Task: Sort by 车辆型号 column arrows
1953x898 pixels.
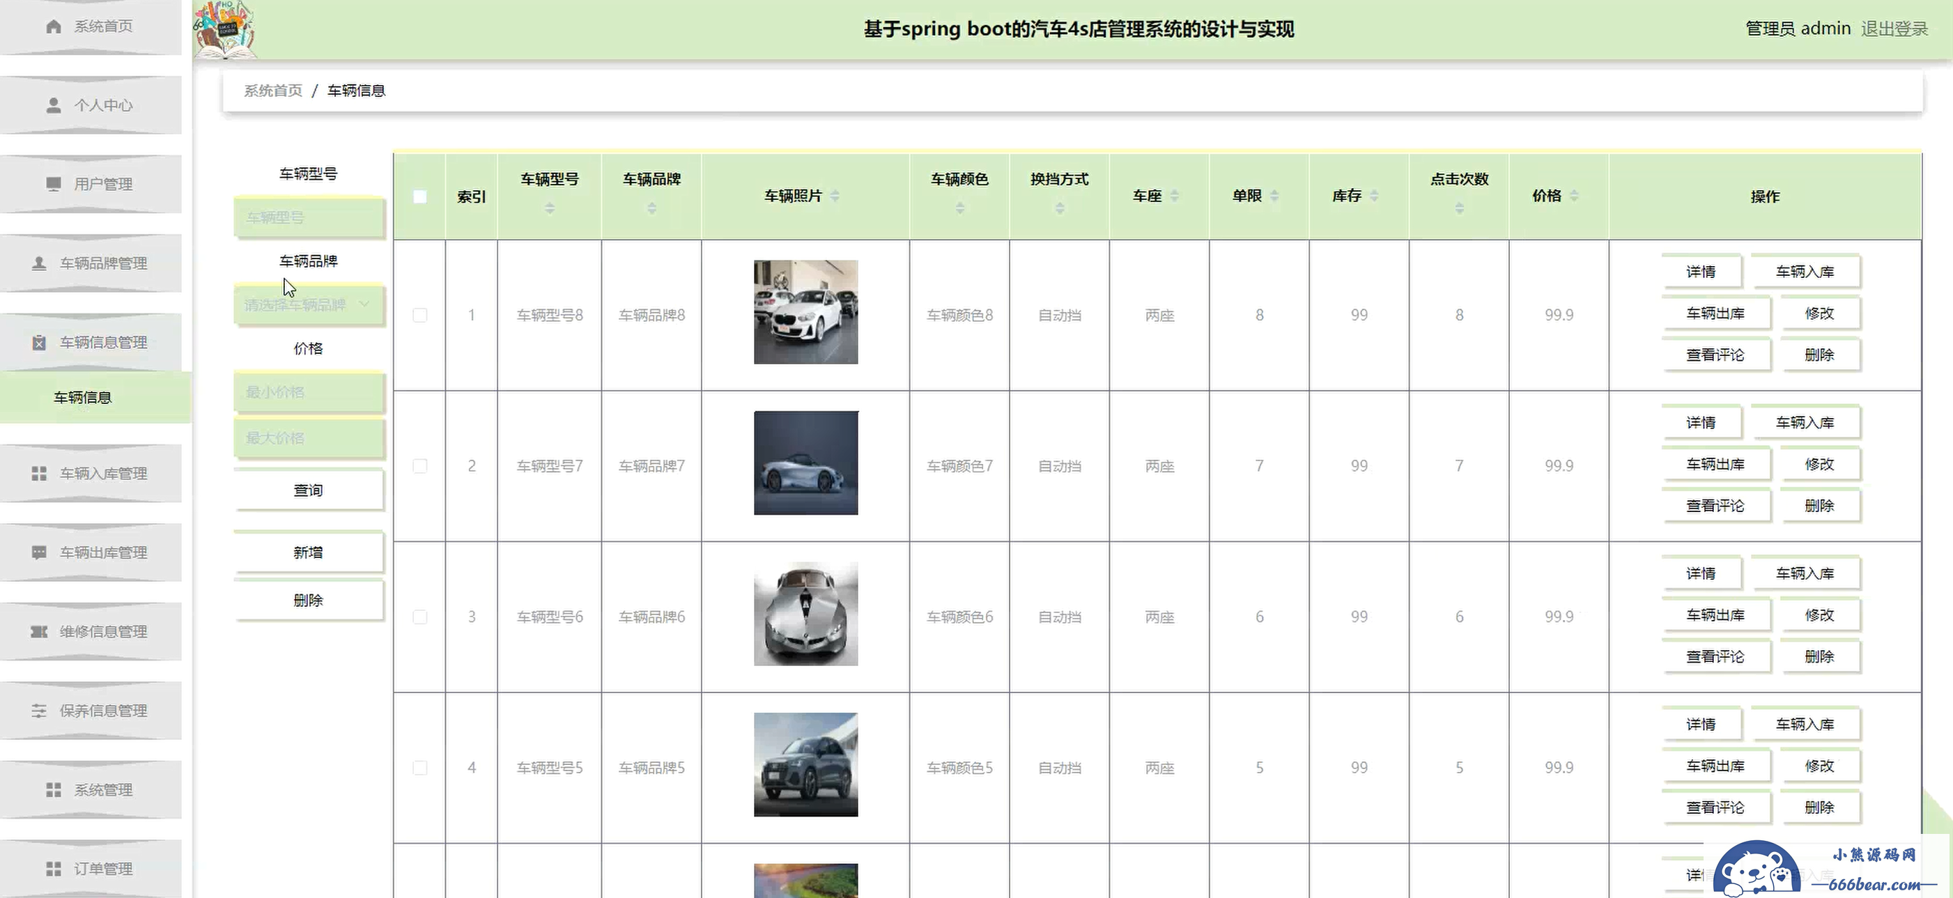Action: pos(550,208)
